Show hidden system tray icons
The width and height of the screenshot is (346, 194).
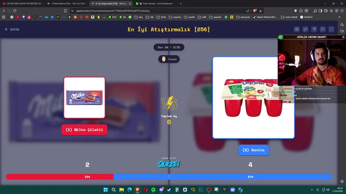pyautogui.click(x=312, y=190)
